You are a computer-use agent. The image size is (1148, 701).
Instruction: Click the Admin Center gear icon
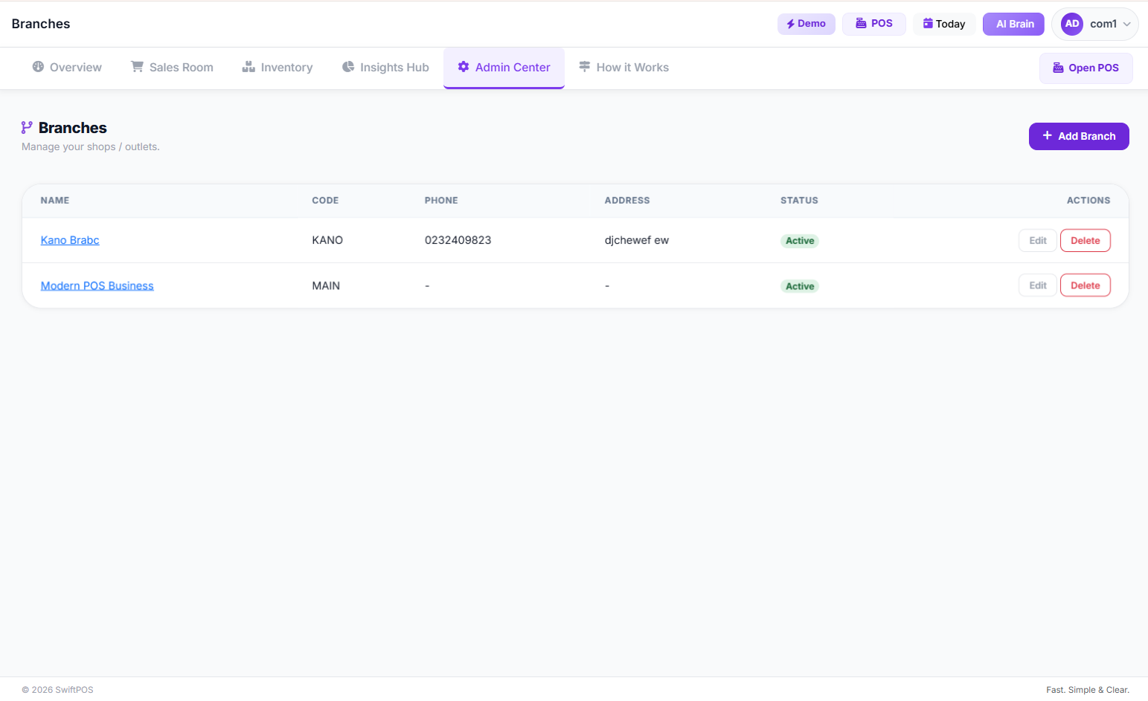click(x=464, y=67)
